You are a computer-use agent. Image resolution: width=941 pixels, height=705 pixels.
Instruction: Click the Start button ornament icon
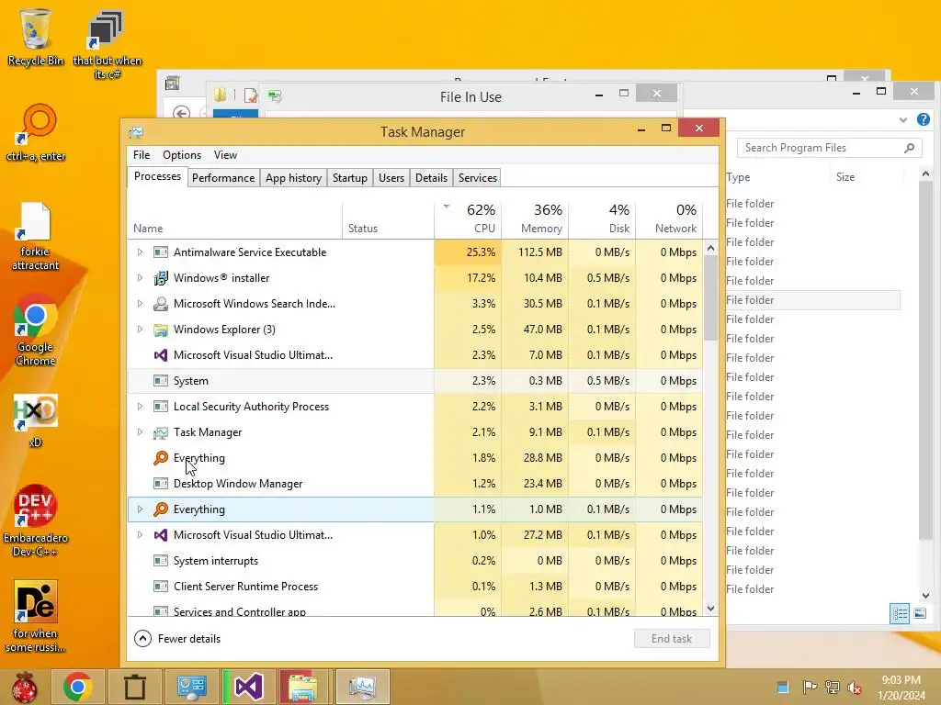coord(25,687)
